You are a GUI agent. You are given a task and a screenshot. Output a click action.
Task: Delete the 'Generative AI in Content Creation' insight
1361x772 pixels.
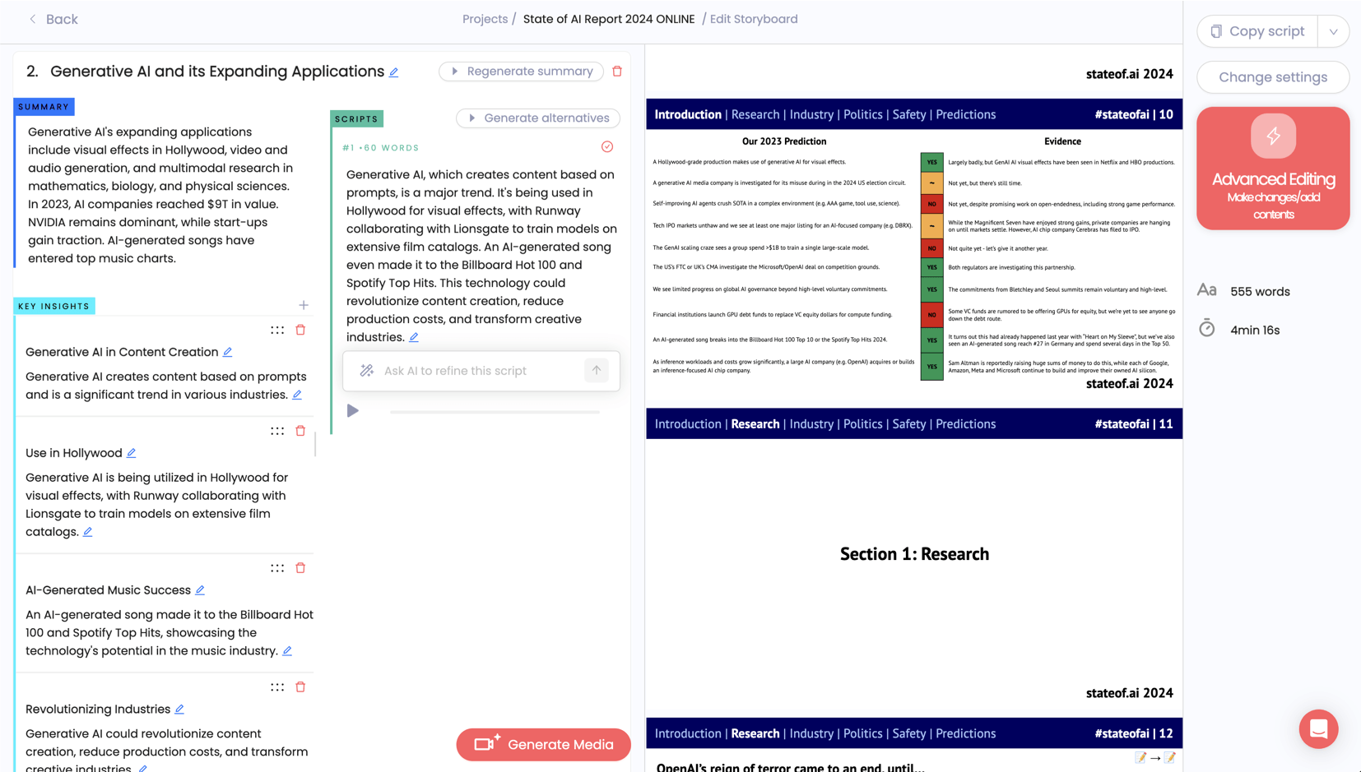tap(300, 330)
